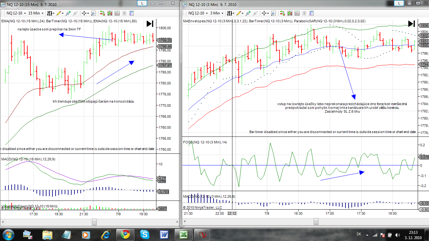Click horizontal scrollbar thumb under 3 Min chart
Image resolution: width=429 pixels, height=241 pixels.
click(x=316, y=222)
